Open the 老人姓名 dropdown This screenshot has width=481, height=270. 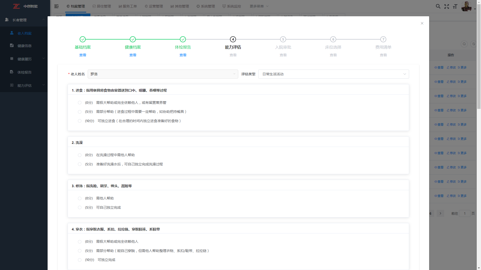163,74
